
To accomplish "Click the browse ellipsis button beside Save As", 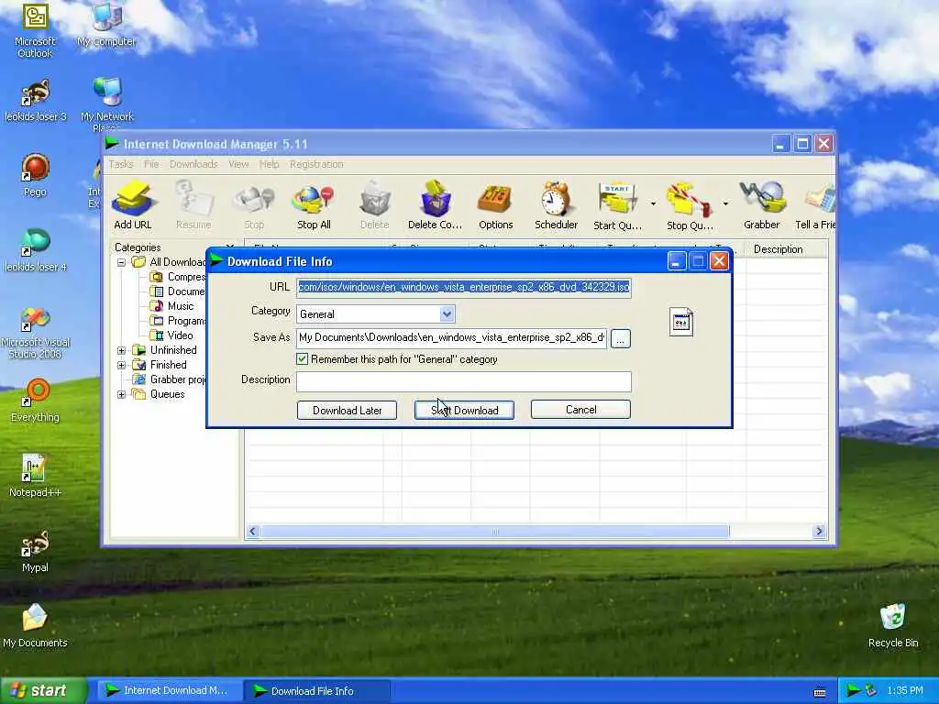I will pos(621,339).
